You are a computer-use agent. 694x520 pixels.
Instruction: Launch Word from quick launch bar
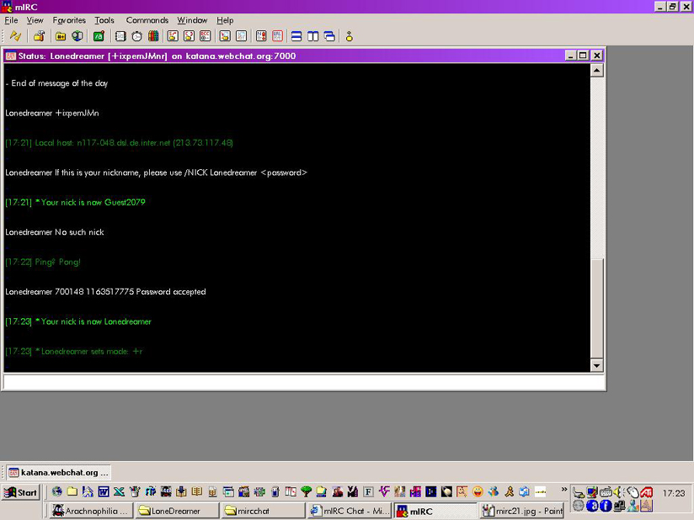[x=104, y=491]
